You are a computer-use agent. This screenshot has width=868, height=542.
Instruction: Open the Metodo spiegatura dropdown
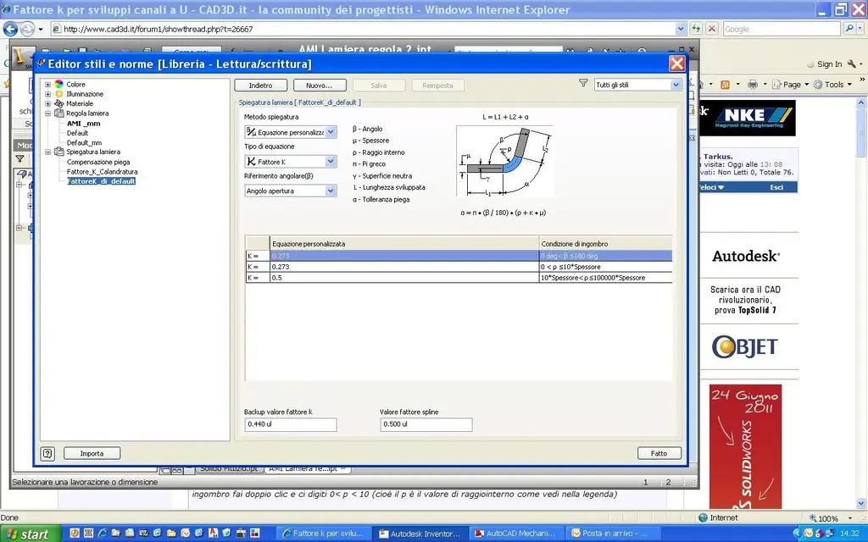click(x=331, y=132)
